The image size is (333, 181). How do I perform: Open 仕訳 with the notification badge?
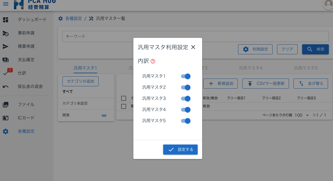pyautogui.click(x=6, y=73)
